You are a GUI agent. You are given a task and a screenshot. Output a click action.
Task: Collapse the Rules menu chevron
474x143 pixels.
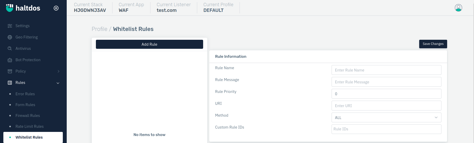click(x=58, y=83)
